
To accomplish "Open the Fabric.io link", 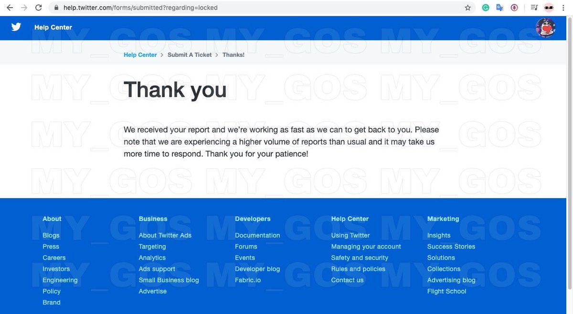I will click(248, 280).
